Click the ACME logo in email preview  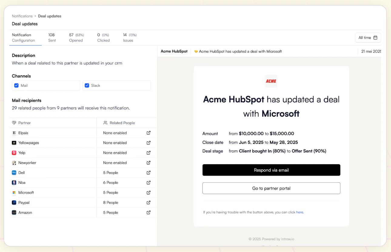(x=271, y=81)
